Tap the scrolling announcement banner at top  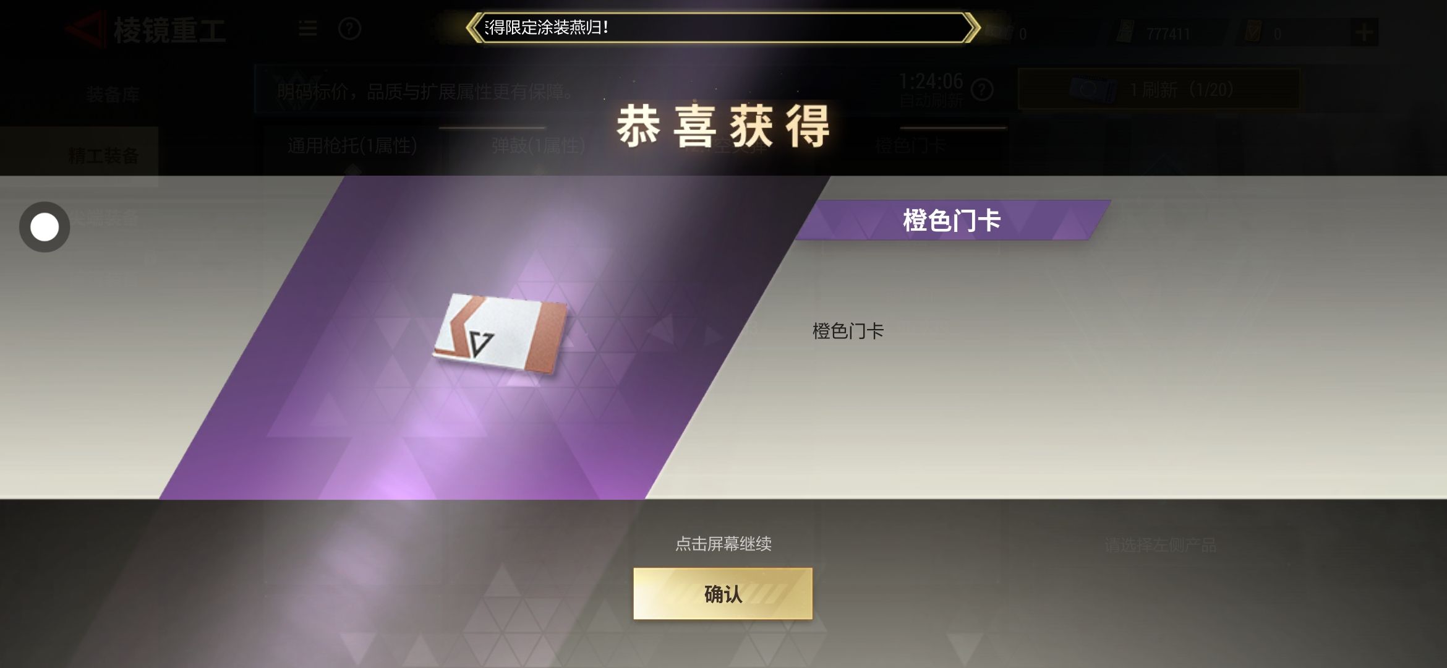(722, 28)
